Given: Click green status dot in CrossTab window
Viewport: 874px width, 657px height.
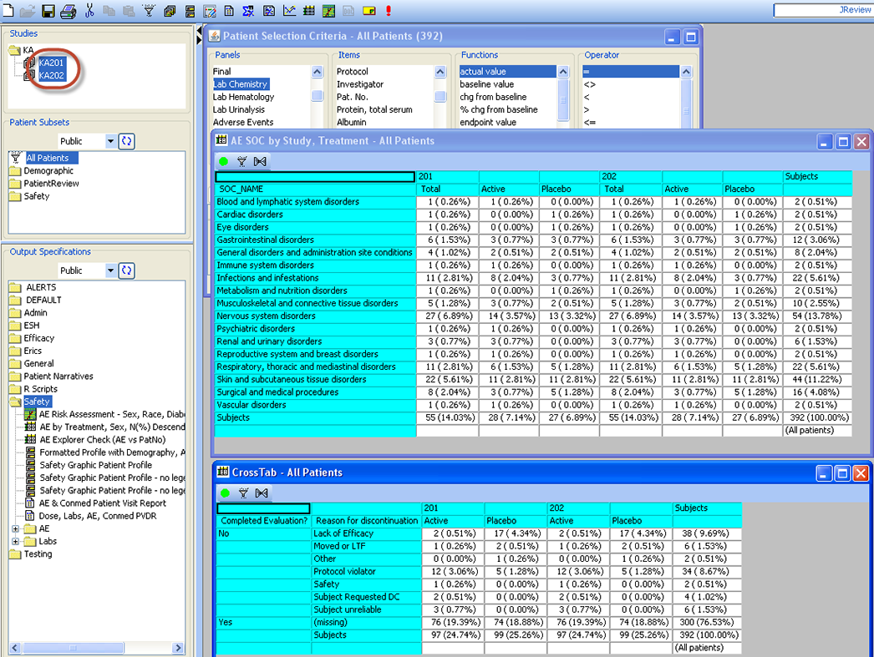Looking at the screenshot, I should [226, 493].
